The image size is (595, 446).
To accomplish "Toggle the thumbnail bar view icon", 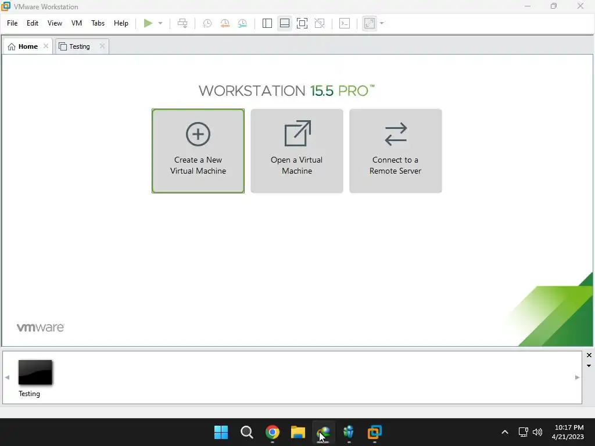I will [285, 23].
